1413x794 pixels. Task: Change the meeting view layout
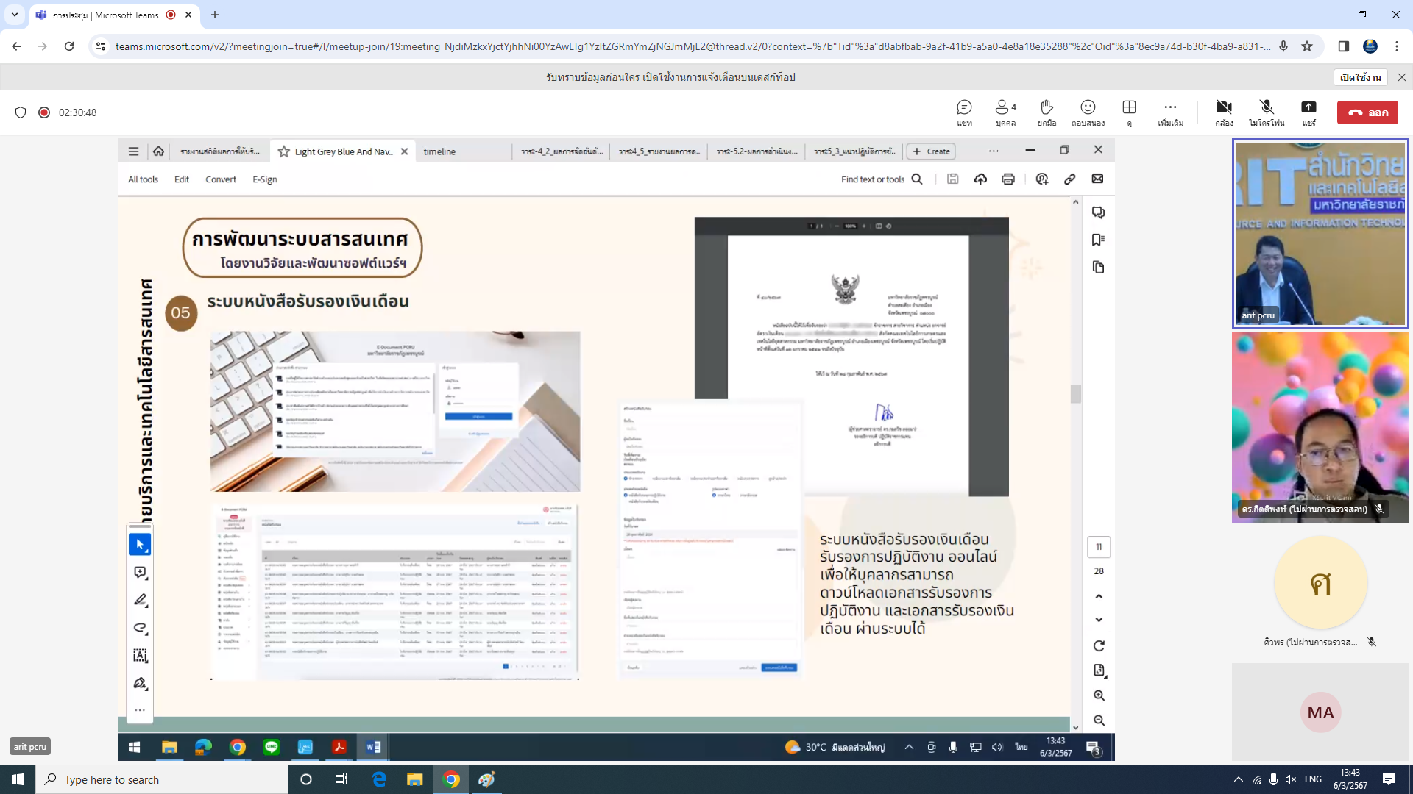tap(1129, 112)
